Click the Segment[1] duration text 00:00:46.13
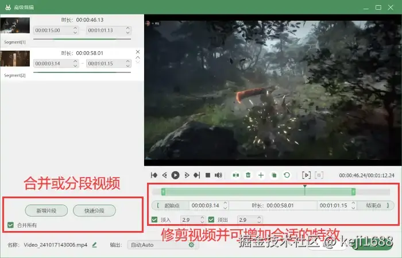This screenshot has width=402, height=258. pyautogui.click(x=90, y=20)
